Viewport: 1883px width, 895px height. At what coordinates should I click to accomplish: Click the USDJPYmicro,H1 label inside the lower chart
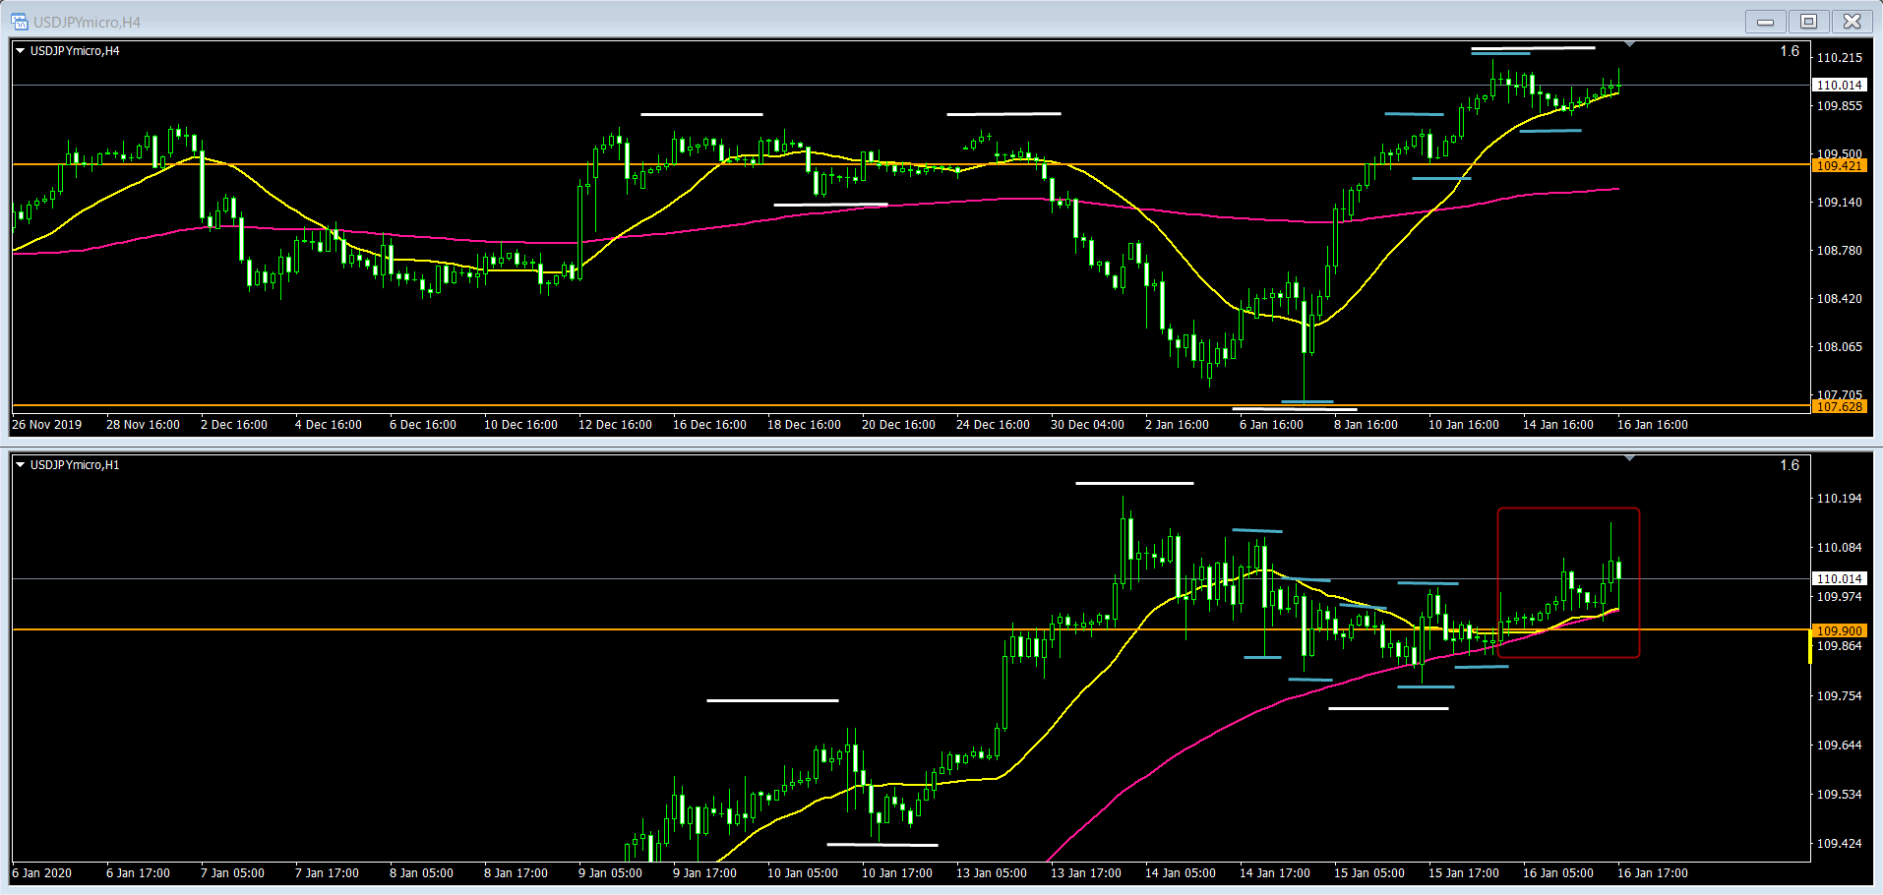coord(75,465)
